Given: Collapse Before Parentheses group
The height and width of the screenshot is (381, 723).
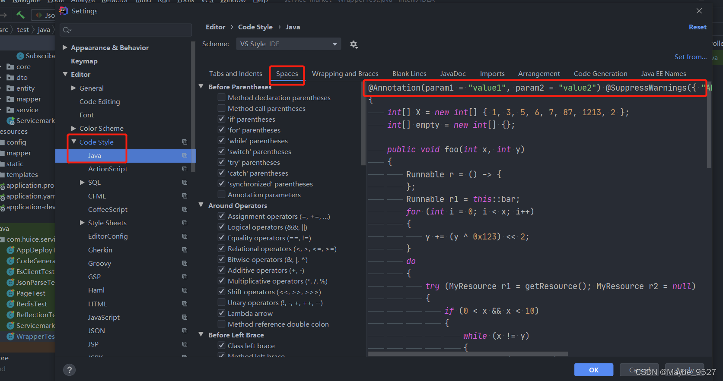Looking at the screenshot, I should coord(201,86).
